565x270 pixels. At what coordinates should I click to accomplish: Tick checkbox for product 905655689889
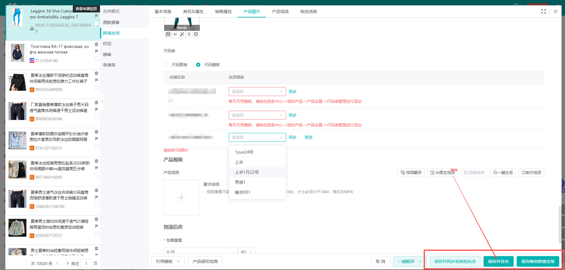point(96,88)
